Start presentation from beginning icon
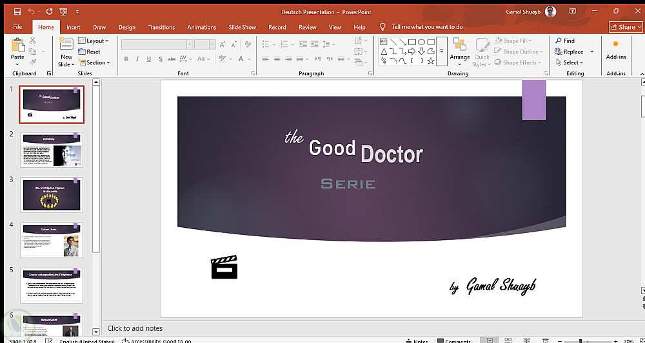This screenshot has width=645, height=343. 64,12
